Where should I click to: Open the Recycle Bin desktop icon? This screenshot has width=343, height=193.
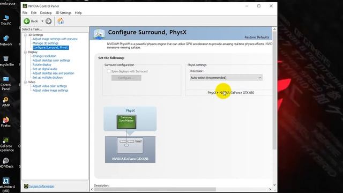click(6, 61)
